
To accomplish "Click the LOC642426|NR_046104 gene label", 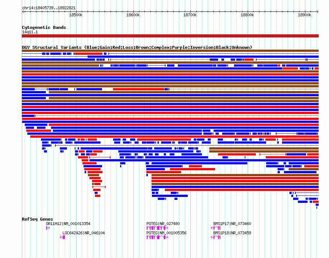I will [84, 233].
